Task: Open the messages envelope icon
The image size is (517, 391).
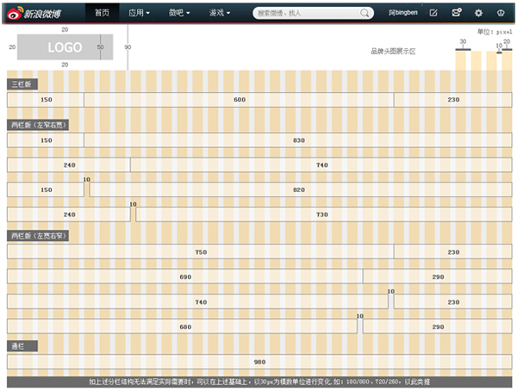Action: (x=457, y=13)
